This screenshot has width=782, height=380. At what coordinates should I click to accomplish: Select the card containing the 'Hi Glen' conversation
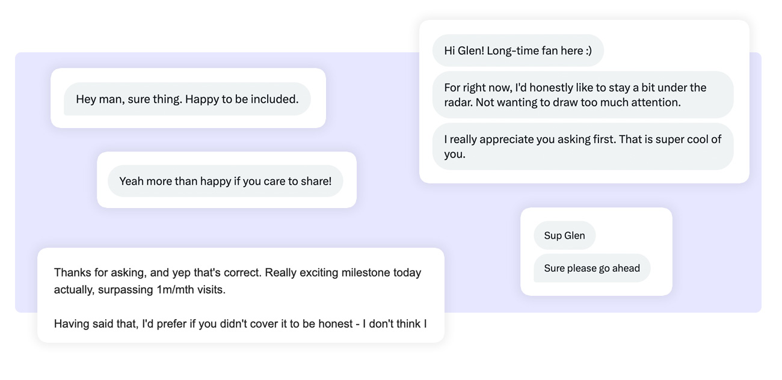tap(584, 102)
